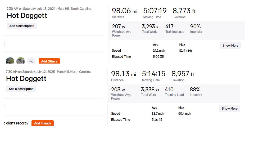Expand Show More for the 2025 ride stats
254x143 pixels.
pos(229,109)
